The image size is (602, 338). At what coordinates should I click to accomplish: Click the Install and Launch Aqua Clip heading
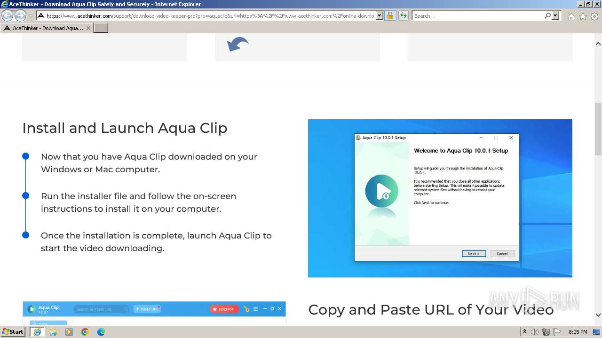(x=125, y=128)
